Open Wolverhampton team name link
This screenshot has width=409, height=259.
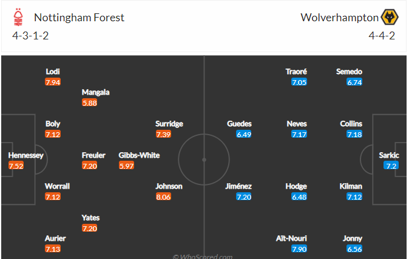coord(339,18)
